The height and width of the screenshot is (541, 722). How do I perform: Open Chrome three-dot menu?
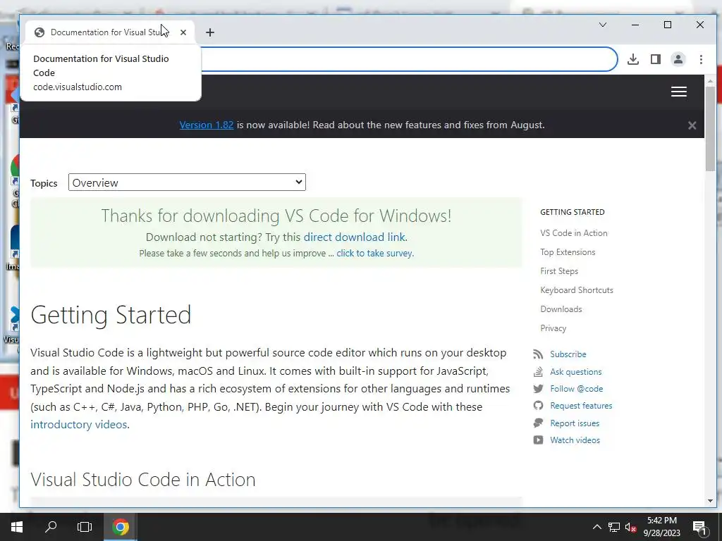pyautogui.click(x=701, y=59)
